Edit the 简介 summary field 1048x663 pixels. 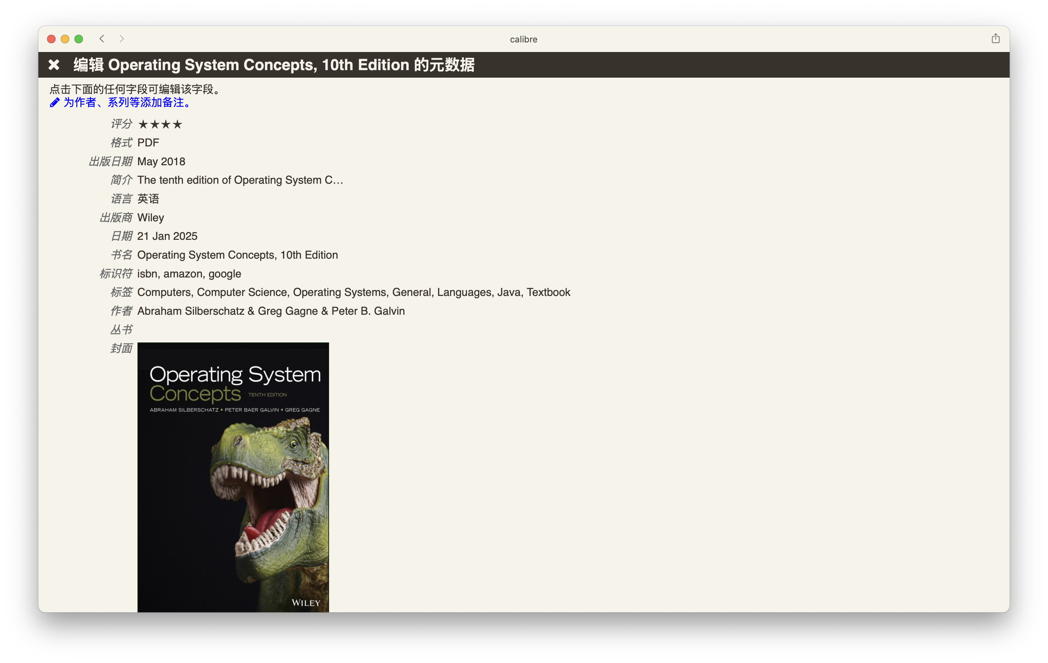coord(240,180)
